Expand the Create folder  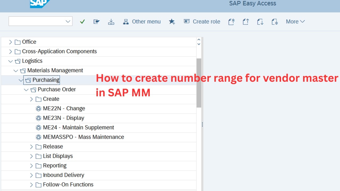[x=31, y=99]
